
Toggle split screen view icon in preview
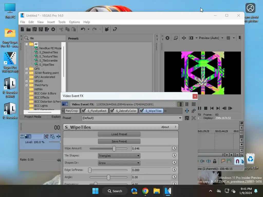[x=191, y=38]
